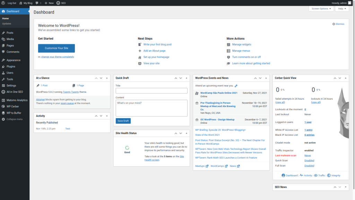Viewport: 355px width, 200px height.
Task: Open the SEO admin bar menu
Action: (x=61, y=3)
